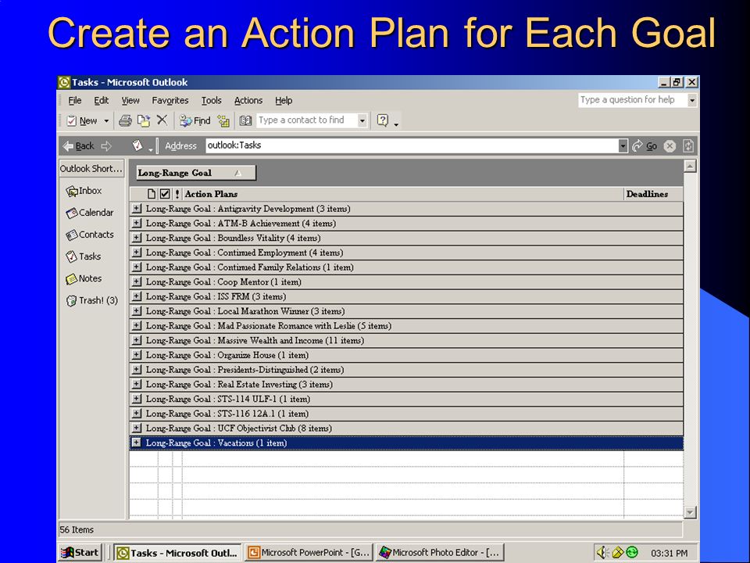
Task: Expand Local Marathon Winner group
Action: [x=137, y=310]
